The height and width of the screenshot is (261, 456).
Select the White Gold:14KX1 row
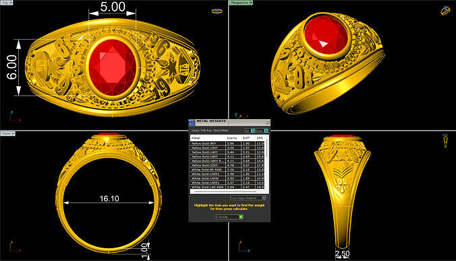[227, 183]
